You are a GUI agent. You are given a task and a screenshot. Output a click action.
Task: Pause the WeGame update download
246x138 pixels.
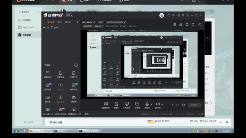tap(220, 122)
